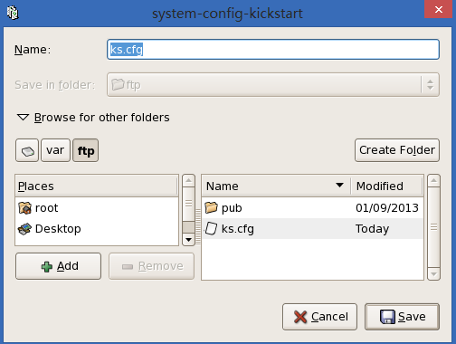Click Today modified value
The image size is (456, 344).
click(372, 229)
